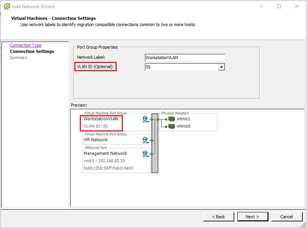Select the vmnic1 physical adapter icon
307x228 pixels.
tap(171, 119)
